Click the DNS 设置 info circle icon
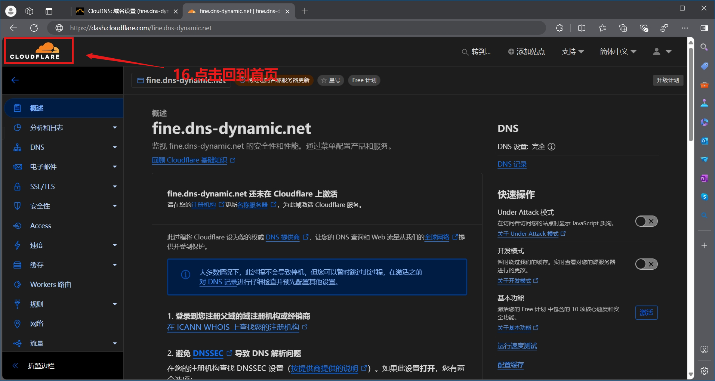 (x=551, y=147)
